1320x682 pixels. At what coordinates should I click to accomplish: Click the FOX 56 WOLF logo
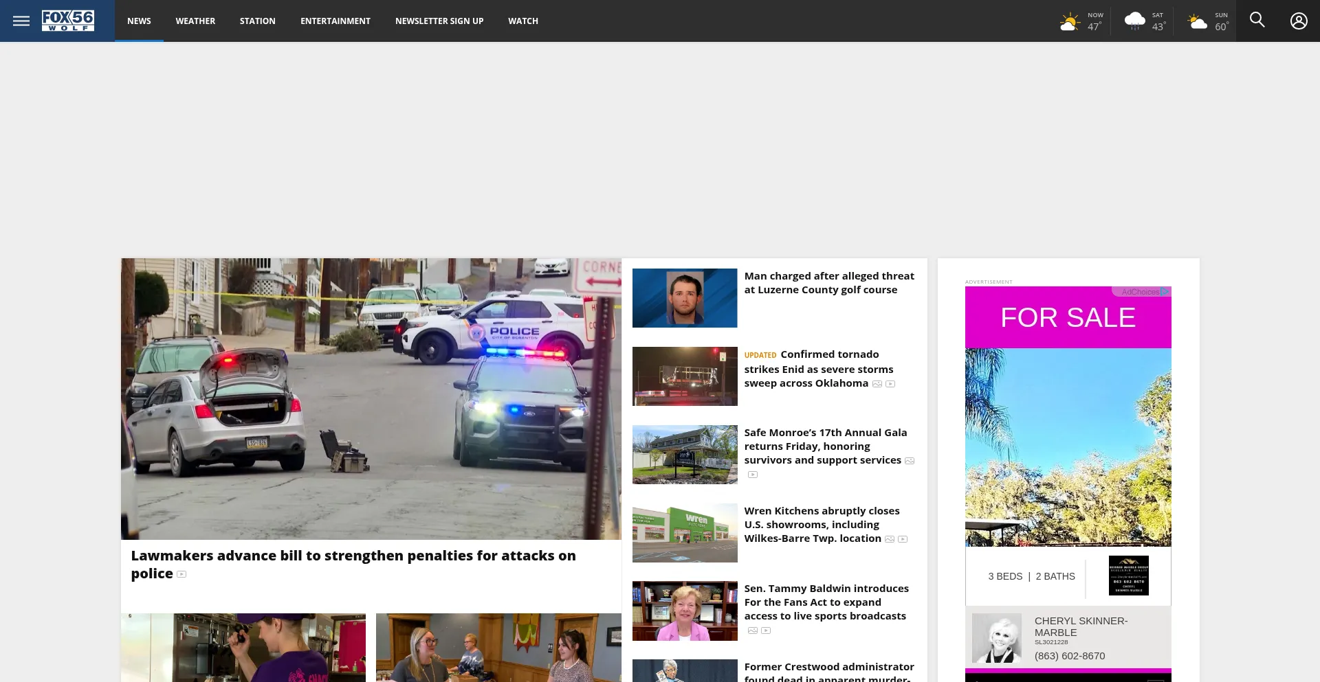coord(68,21)
